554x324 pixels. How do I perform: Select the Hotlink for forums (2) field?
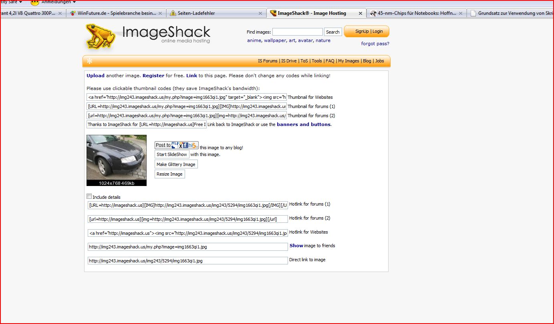pyautogui.click(x=188, y=219)
